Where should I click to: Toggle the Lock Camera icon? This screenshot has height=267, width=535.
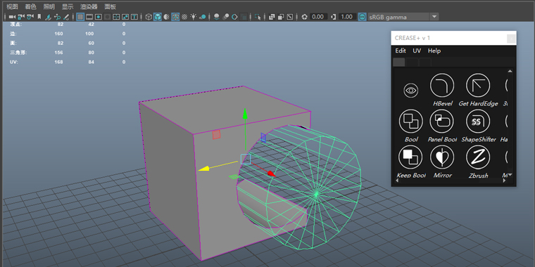point(21,17)
